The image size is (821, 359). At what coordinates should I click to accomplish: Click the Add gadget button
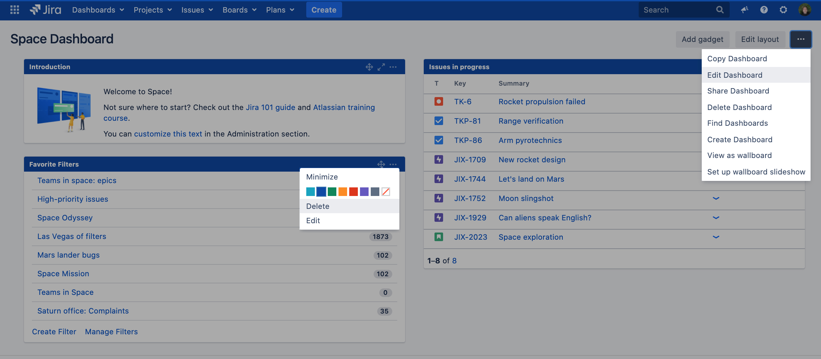702,39
